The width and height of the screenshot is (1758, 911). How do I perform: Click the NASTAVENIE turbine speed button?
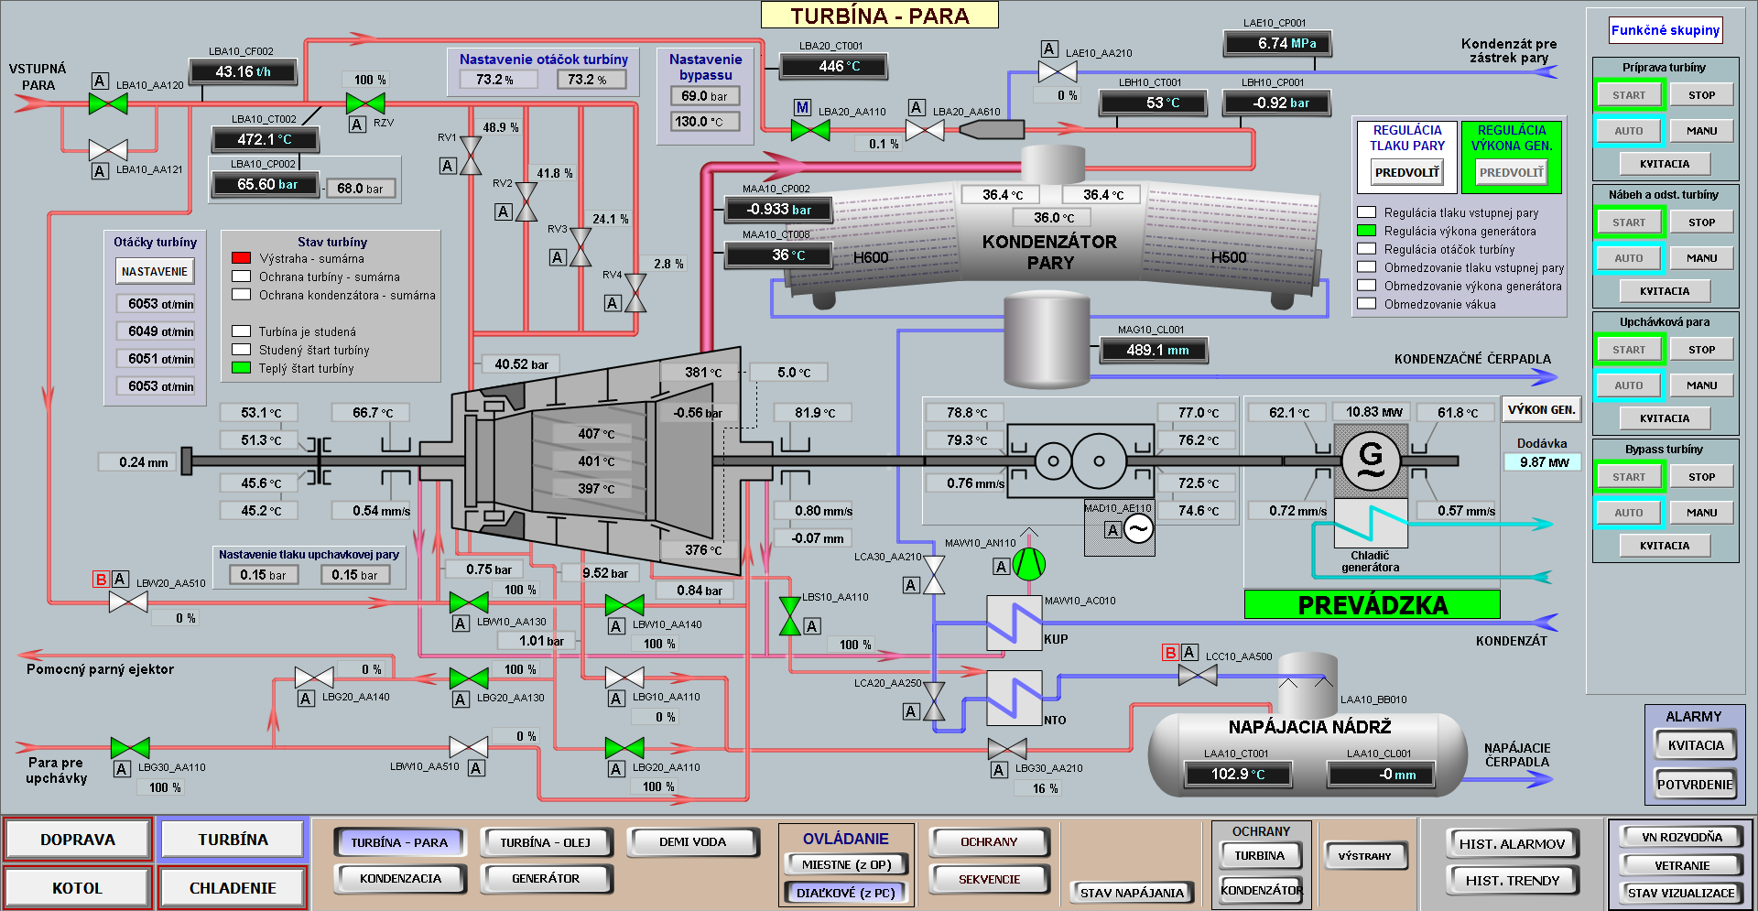[x=155, y=272]
